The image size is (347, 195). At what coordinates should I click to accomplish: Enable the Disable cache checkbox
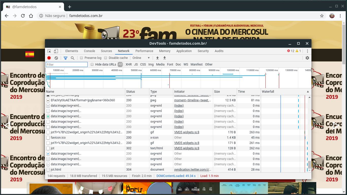(106, 58)
